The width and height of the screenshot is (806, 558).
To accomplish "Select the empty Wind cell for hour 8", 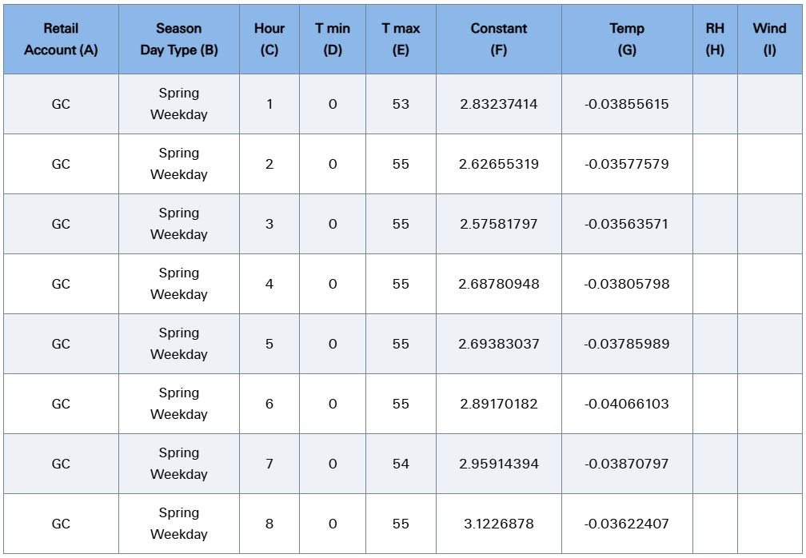I will (769, 524).
